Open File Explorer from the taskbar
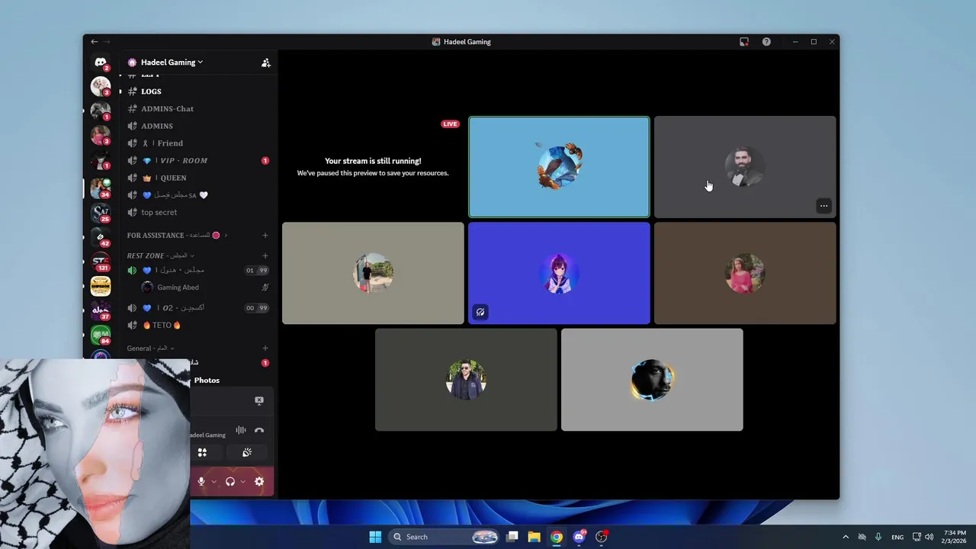The width and height of the screenshot is (976, 549). coord(535,537)
